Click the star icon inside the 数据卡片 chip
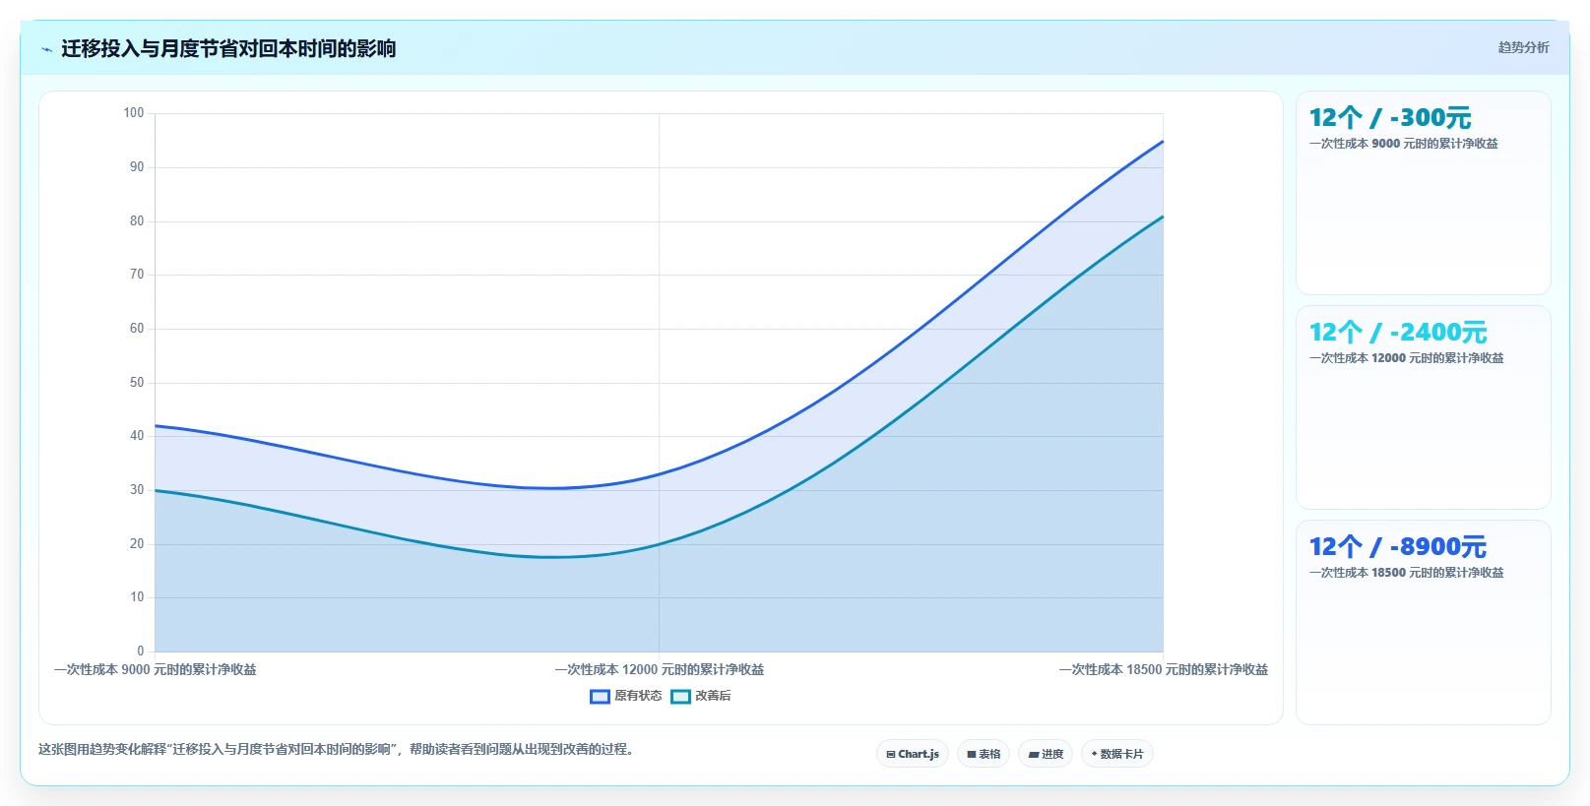The width and height of the screenshot is (1590, 806). pos(1094,754)
